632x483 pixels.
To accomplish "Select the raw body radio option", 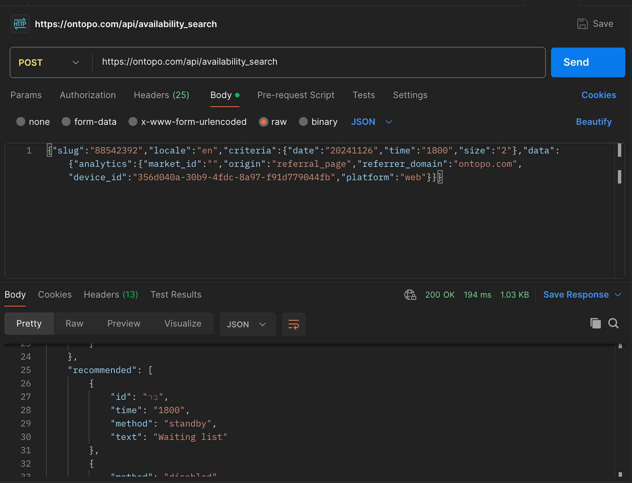I will click(x=264, y=121).
